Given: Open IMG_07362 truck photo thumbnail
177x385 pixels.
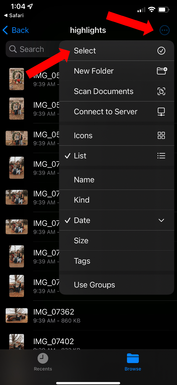Looking at the screenshot, I should (17, 315).
